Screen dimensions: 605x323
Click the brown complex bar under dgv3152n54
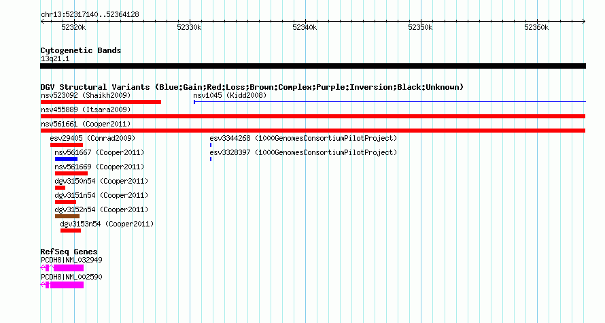(x=67, y=216)
